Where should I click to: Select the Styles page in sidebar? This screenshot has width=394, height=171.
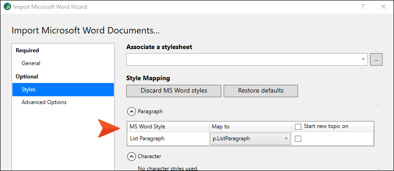(x=63, y=89)
